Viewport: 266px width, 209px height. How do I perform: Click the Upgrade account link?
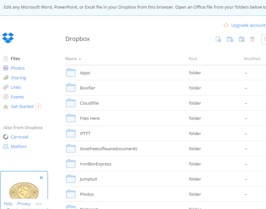(248, 25)
